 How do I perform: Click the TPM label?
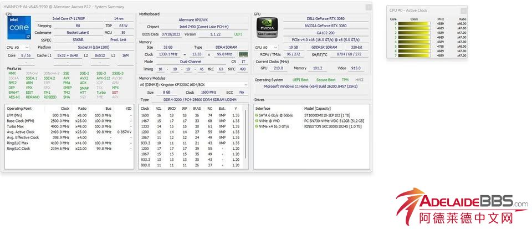[345, 80]
